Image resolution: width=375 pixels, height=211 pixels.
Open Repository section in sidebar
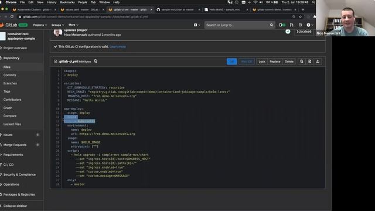(11, 58)
